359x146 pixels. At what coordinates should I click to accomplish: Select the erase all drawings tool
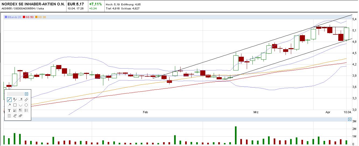point(20,116)
